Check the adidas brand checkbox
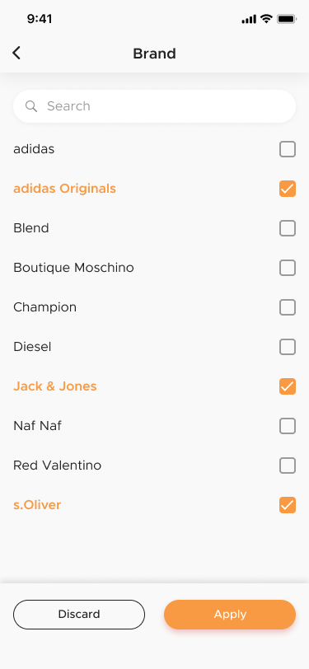 pos(288,149)
